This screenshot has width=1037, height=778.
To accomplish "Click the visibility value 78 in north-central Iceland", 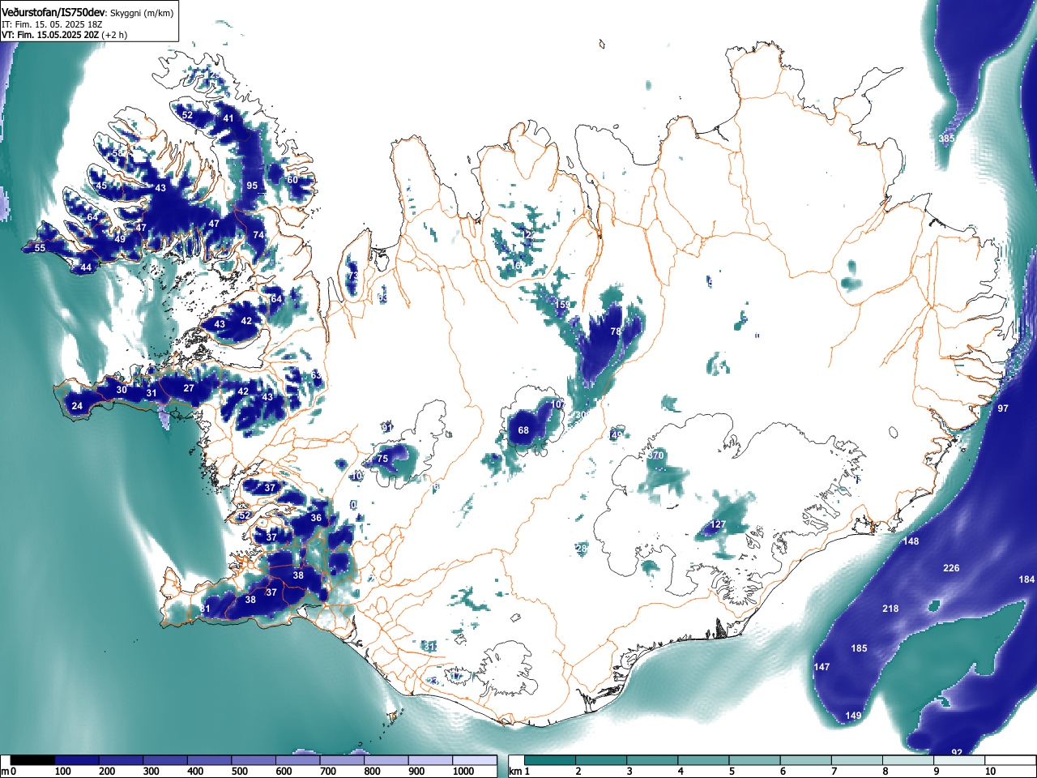I will 615,331.
